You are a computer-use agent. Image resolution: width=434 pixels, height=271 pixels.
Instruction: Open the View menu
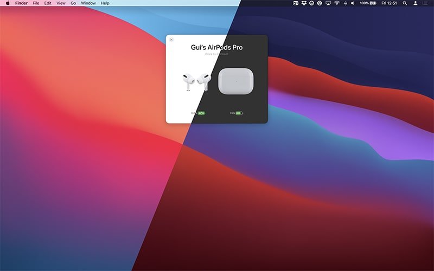pos(61,3)
